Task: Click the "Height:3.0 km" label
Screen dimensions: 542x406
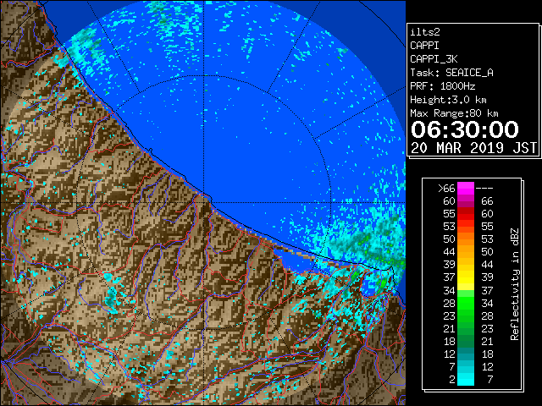Action: (x=448, y=100)
